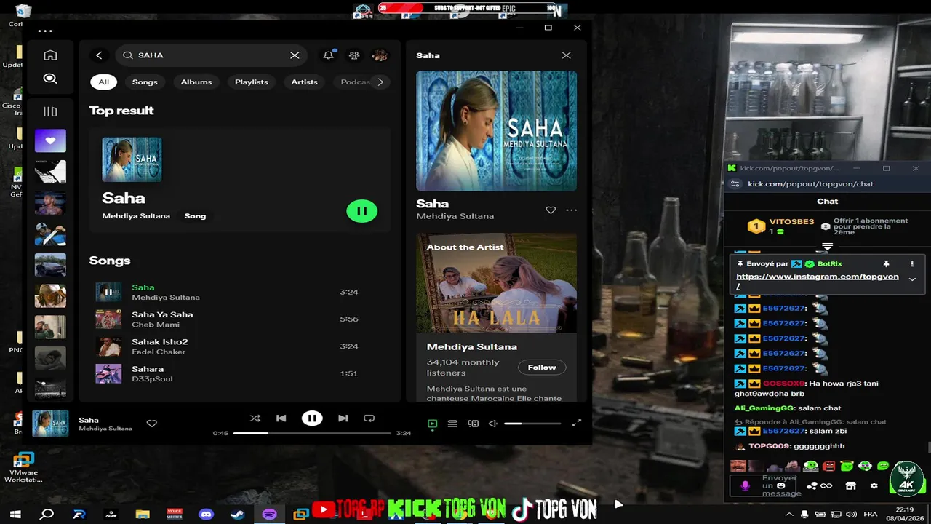Viewport: 931px width, 524px height.
Task: Expand Kick chat leaderboard handle
Action: pos(827,247)
